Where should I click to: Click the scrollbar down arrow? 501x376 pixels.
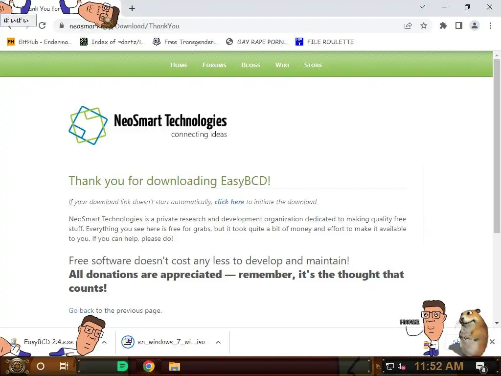tap(497, 323)
